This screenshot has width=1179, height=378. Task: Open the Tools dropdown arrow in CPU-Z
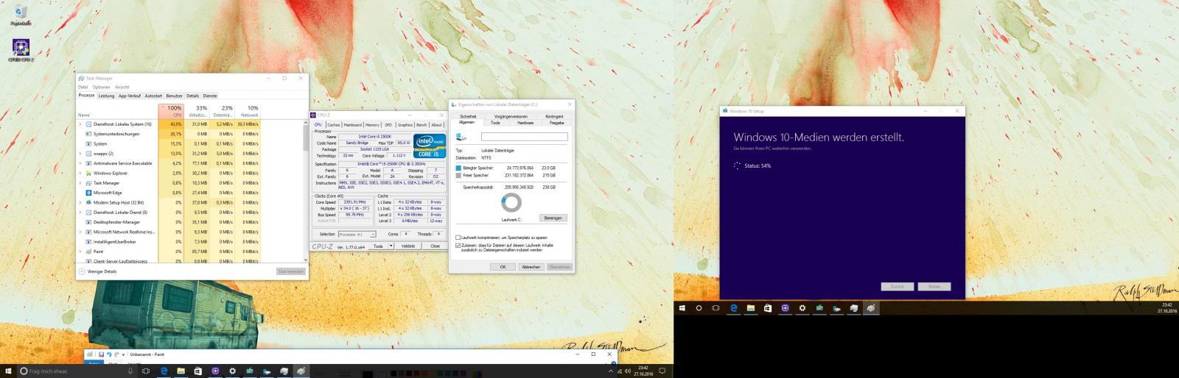(391, 246)
